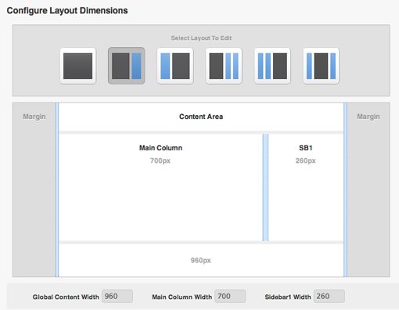
Task: Click the right margin blue drag handle
Action: click(345, 189)
